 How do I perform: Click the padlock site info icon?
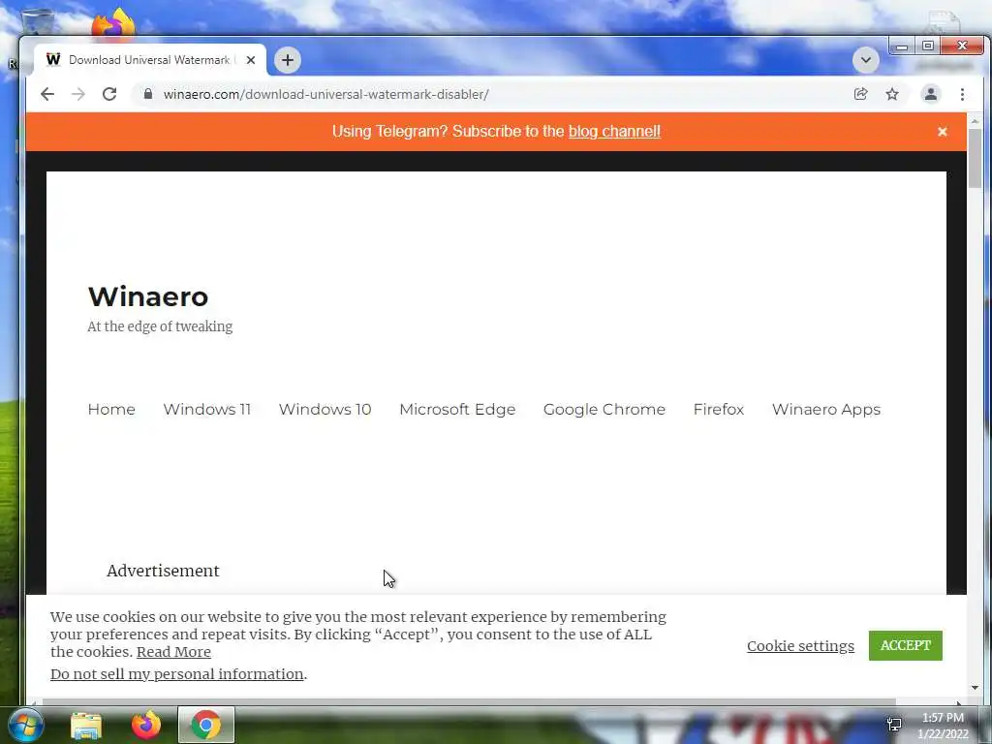(x=148, y=94)
